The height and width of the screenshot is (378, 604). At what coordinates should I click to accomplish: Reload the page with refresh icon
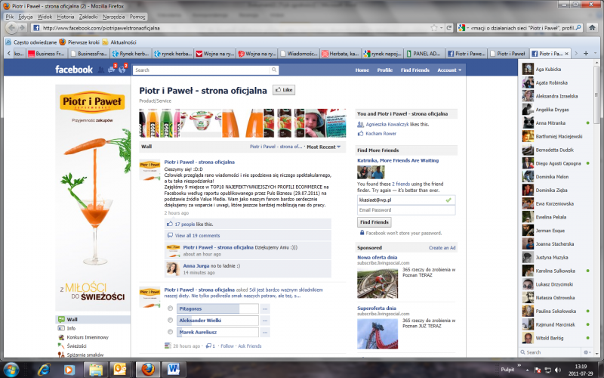[448, 28]
